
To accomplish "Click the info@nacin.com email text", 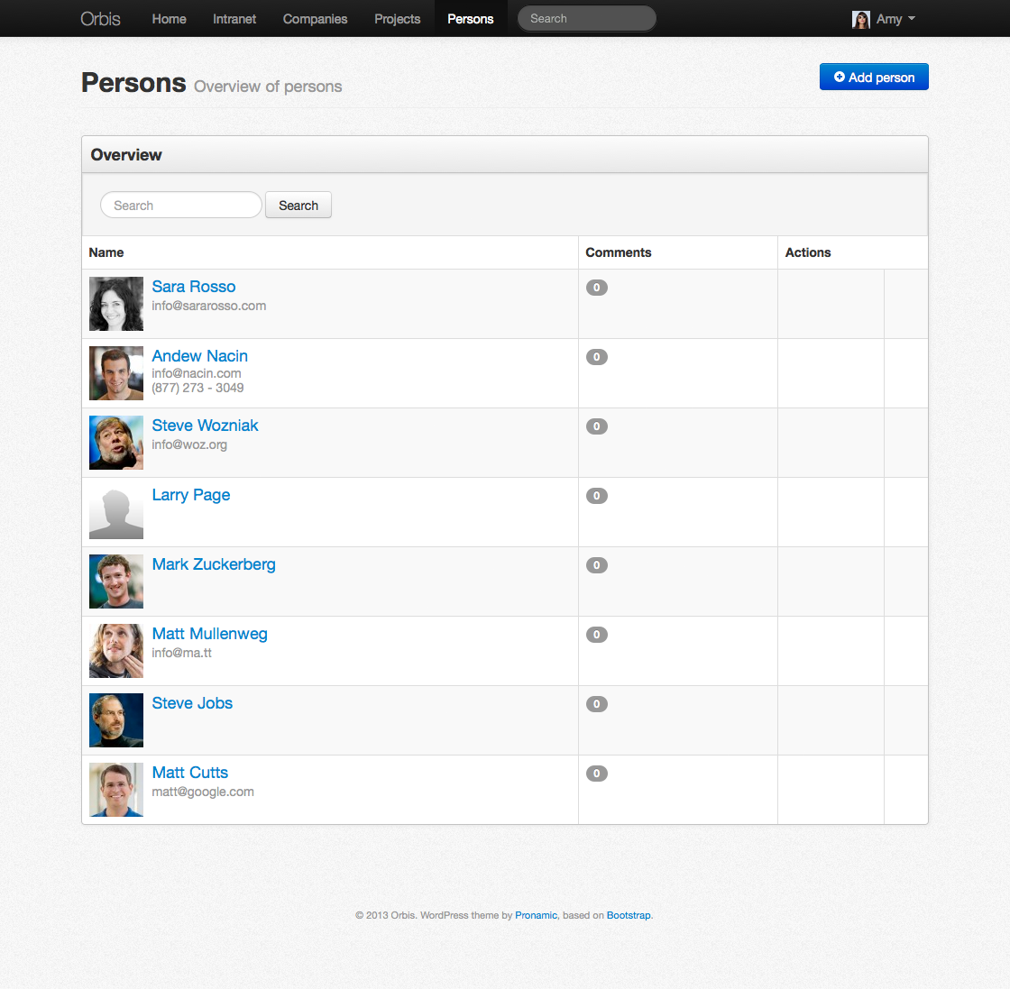I will pyautogui.click(x=197, y=373).
